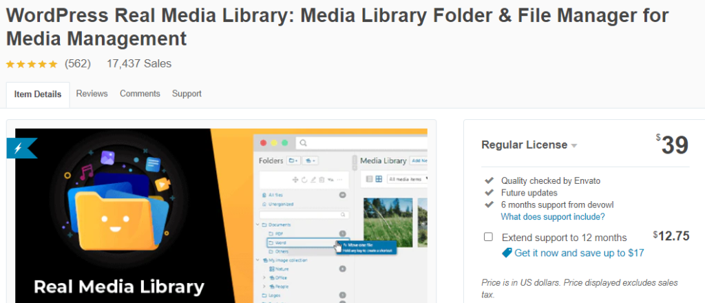Click the five-star rating
705x303 pixels.
tap(32, 64)
